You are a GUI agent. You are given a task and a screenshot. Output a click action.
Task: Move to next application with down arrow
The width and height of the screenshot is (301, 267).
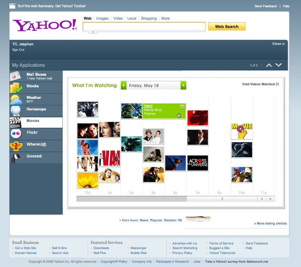click(x=279, y=65)
